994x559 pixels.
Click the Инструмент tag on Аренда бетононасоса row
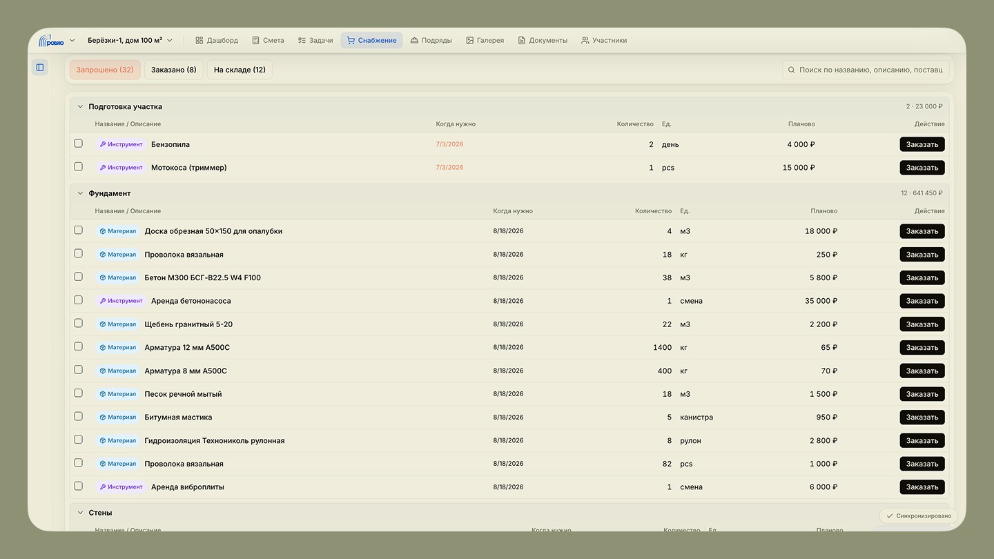pyautogui.click(x=121, y=301)
